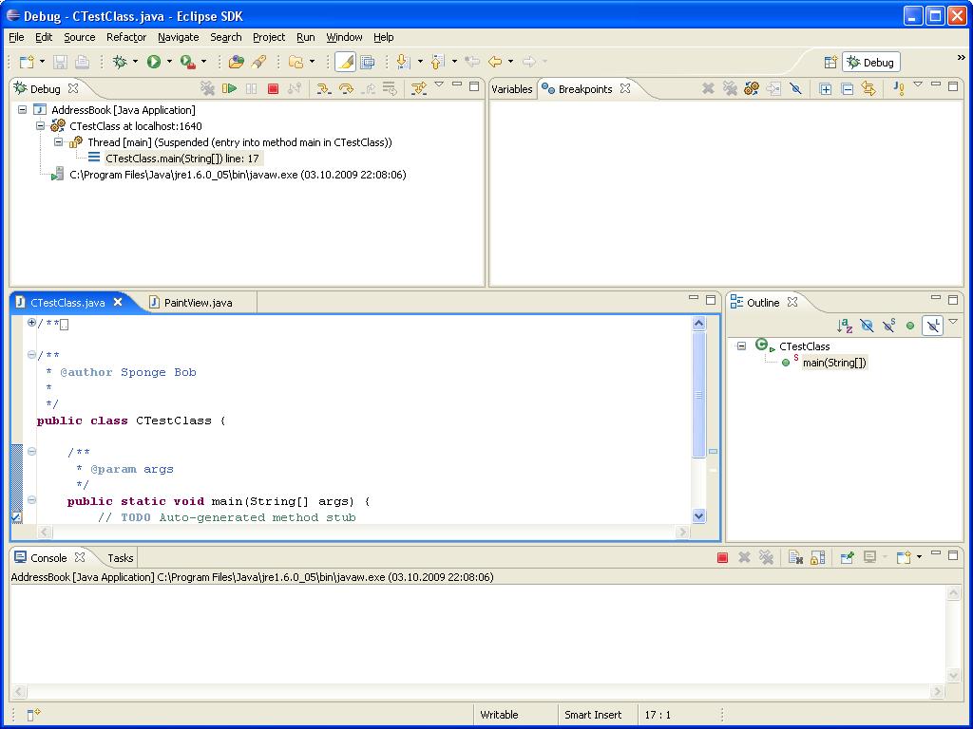973x729 pixels.
Task: Toggle Hide Non-Public Members in Outline
Action: [910, 325]
